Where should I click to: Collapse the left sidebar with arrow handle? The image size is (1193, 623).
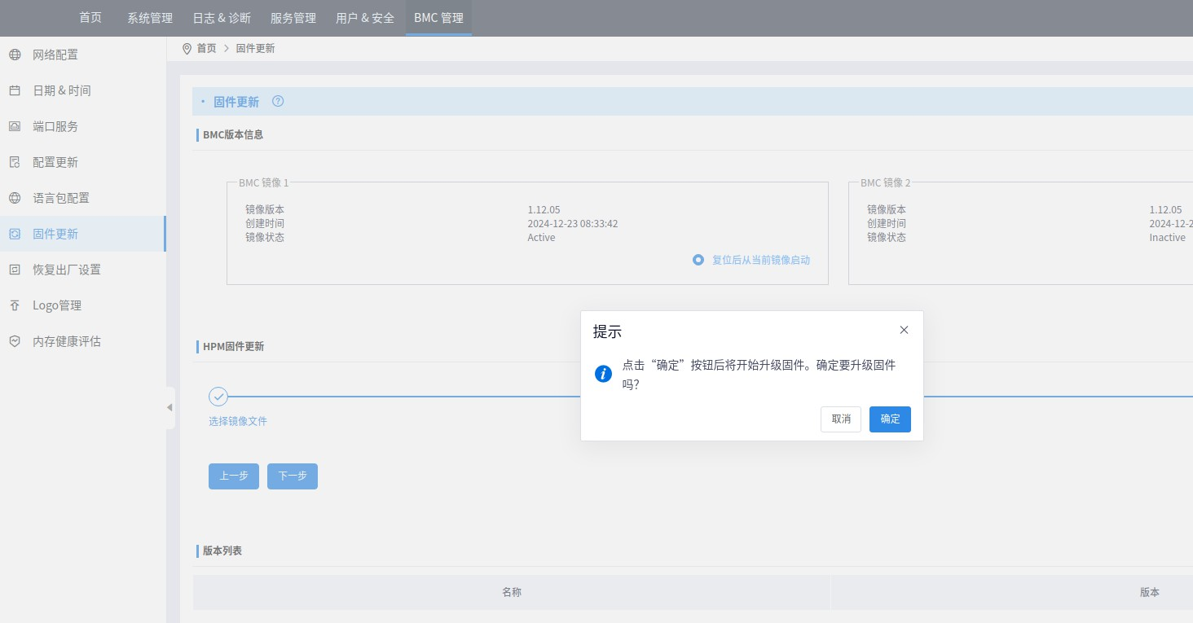click(x=169, y=407)
